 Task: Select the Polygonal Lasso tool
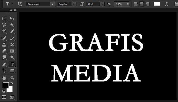pos(4,25)
